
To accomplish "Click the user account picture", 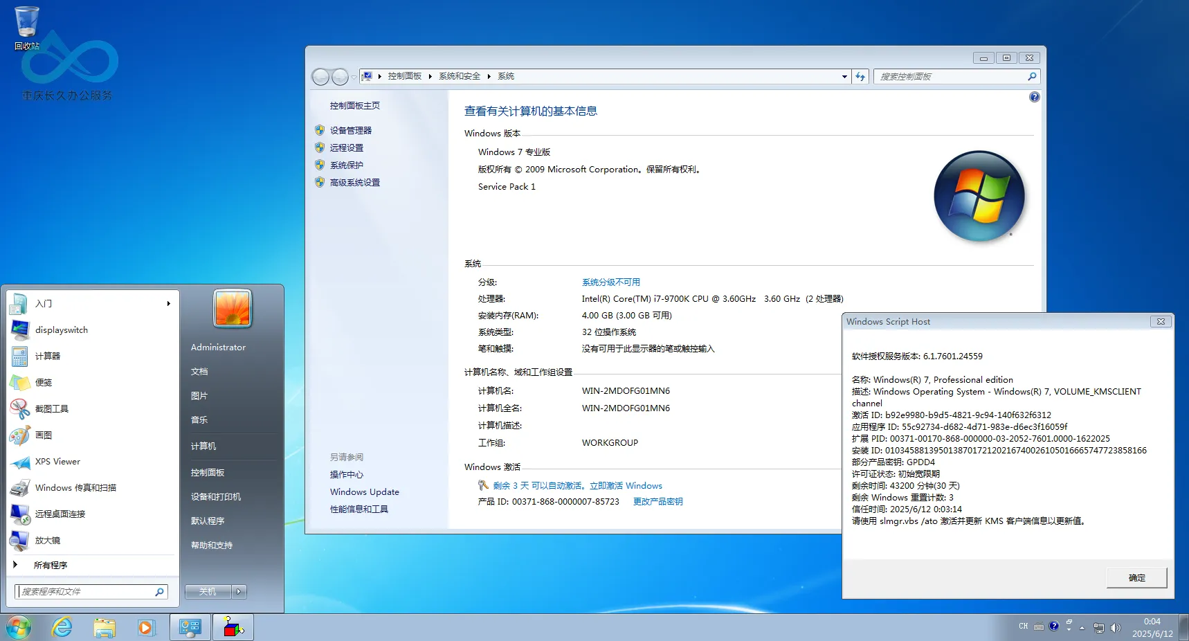I will (233, 309).
